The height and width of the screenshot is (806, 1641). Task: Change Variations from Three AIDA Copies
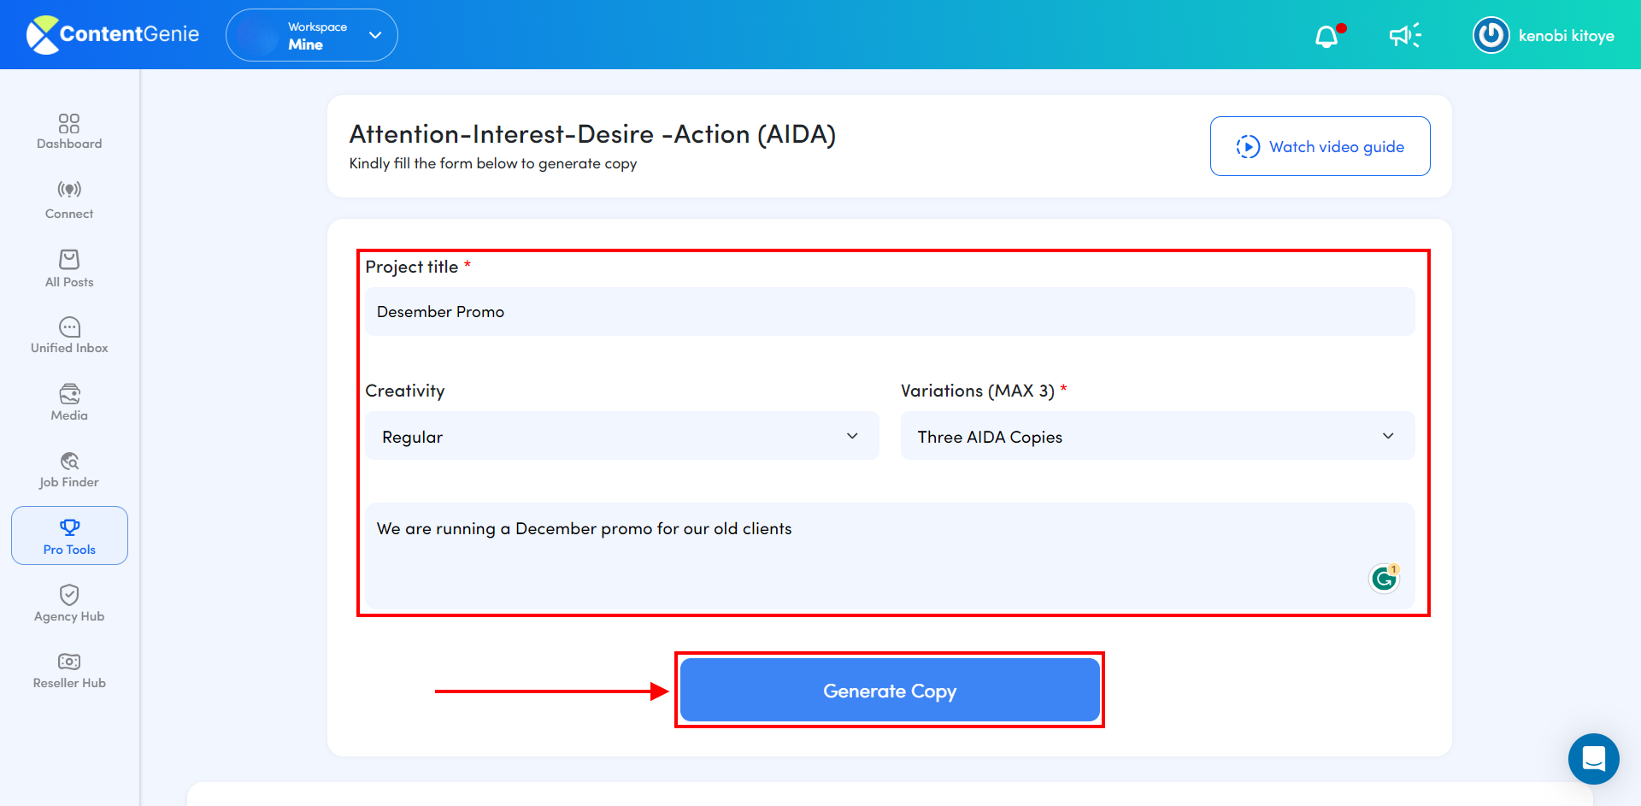coord(1156,436)
